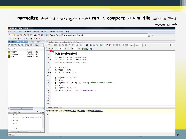
Task: Click Open icon in Editor toolbar
Action: tap(52, 45)
